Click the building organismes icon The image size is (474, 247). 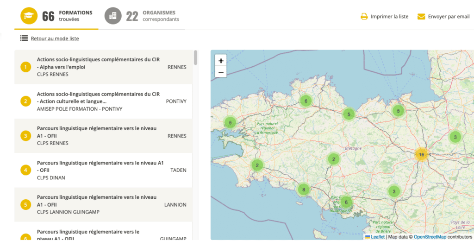tap(113, 16)
